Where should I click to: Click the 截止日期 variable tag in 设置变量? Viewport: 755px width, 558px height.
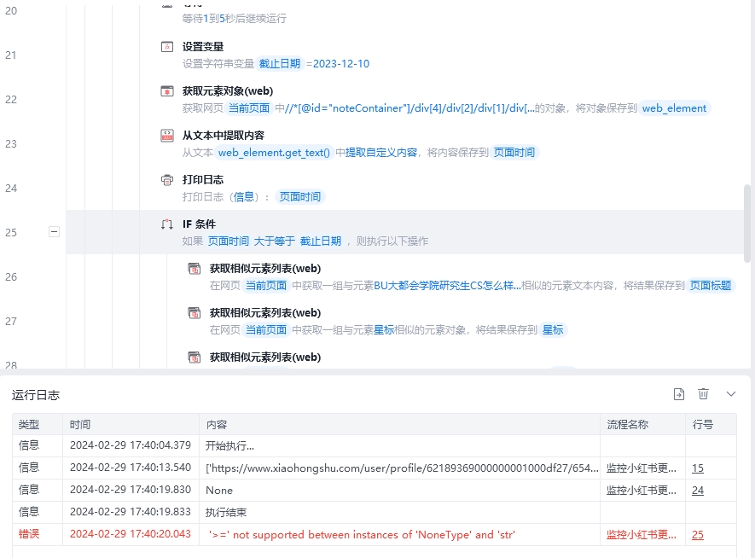pyautogui.click(x=280, y=63)
